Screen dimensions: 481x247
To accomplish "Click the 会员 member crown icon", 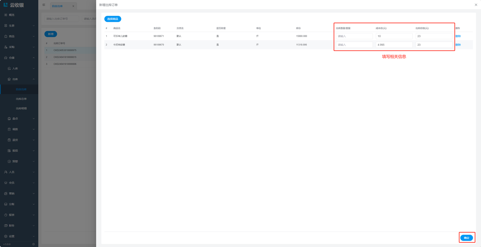I will [x=6, y=183].
